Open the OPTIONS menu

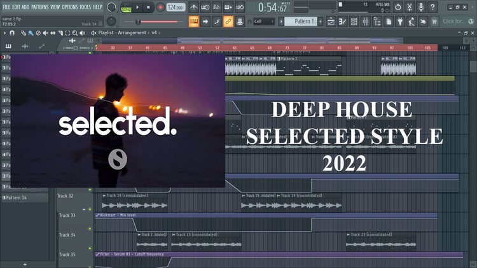(70, 7)
